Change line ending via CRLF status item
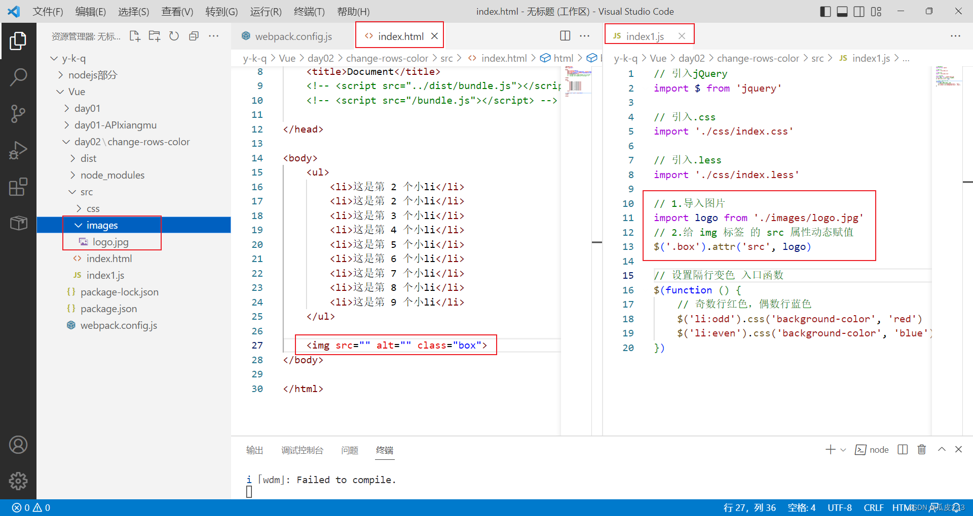Image resolution: width=973 pixels, height=516 pixels. pos(874,508)
